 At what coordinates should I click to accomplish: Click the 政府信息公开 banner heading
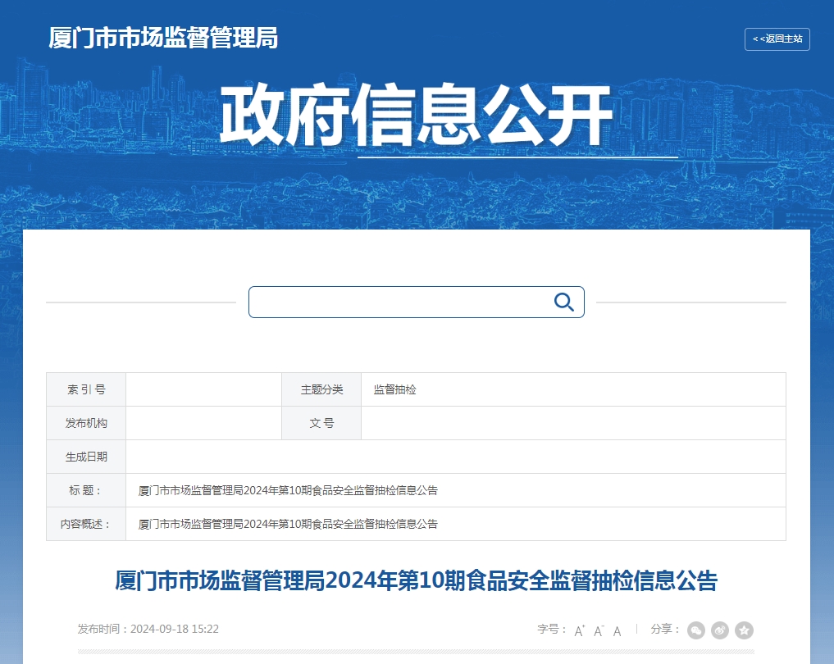(x=417, y=115)
